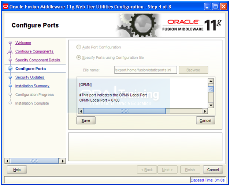
Task: Click the Next button
Action: coord(167,170)
